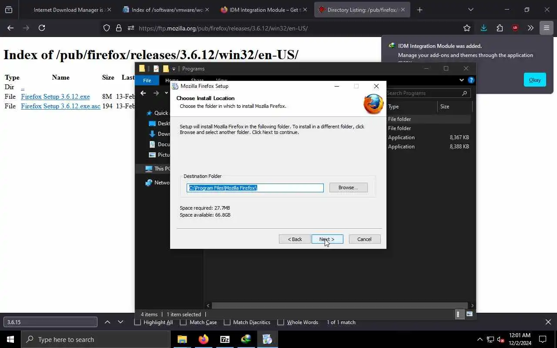Image resolution: width=557 pixels, height=348 pixels.
Task: Open the notification center icon
Action: click(x=543, y=339)
